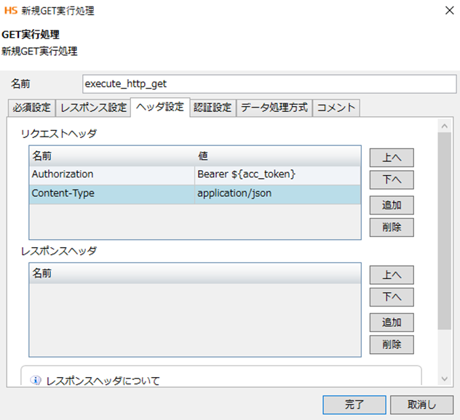This screenshot has height=420, width=460.
Task: Switch to the 必須設定 tab
Action: point(31,108)
